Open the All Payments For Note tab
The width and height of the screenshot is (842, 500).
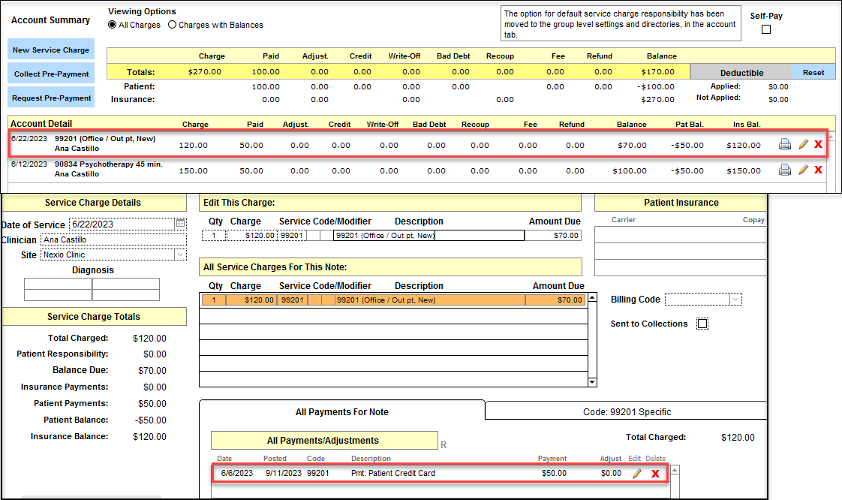(x=342, y=411)
